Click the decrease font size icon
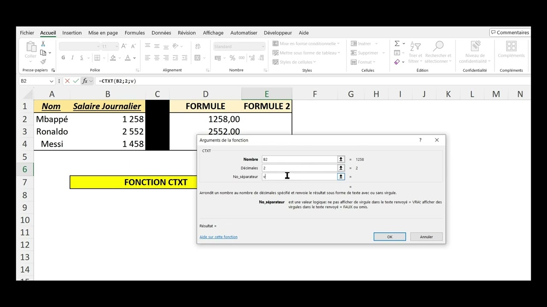547x307 pixels. (x=133, y=46)
